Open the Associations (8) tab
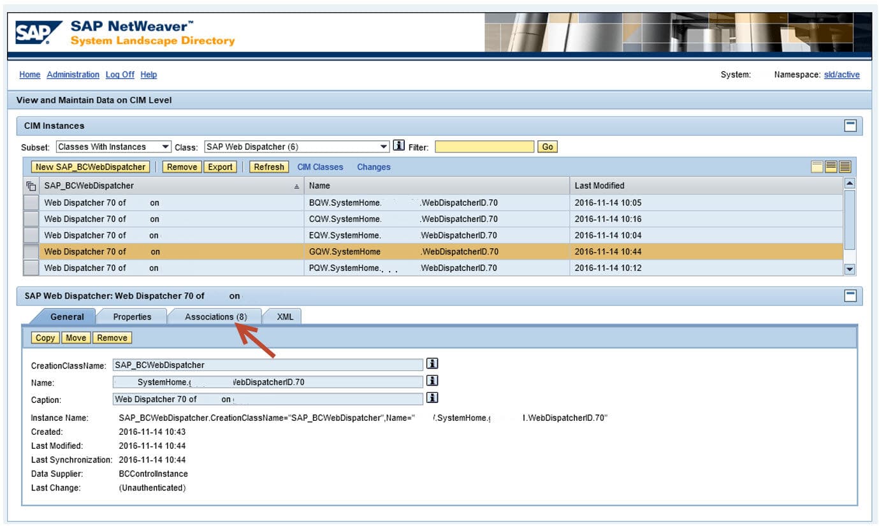Viewport: 879px width, 526px height. click(x=215, y=317)
